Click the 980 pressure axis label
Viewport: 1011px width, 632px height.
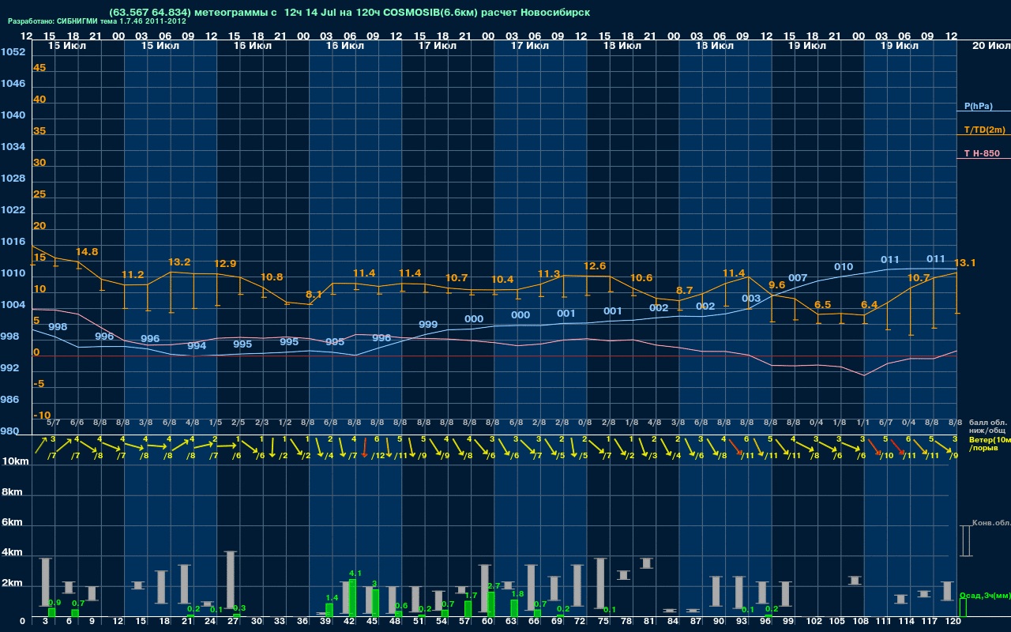9,431
